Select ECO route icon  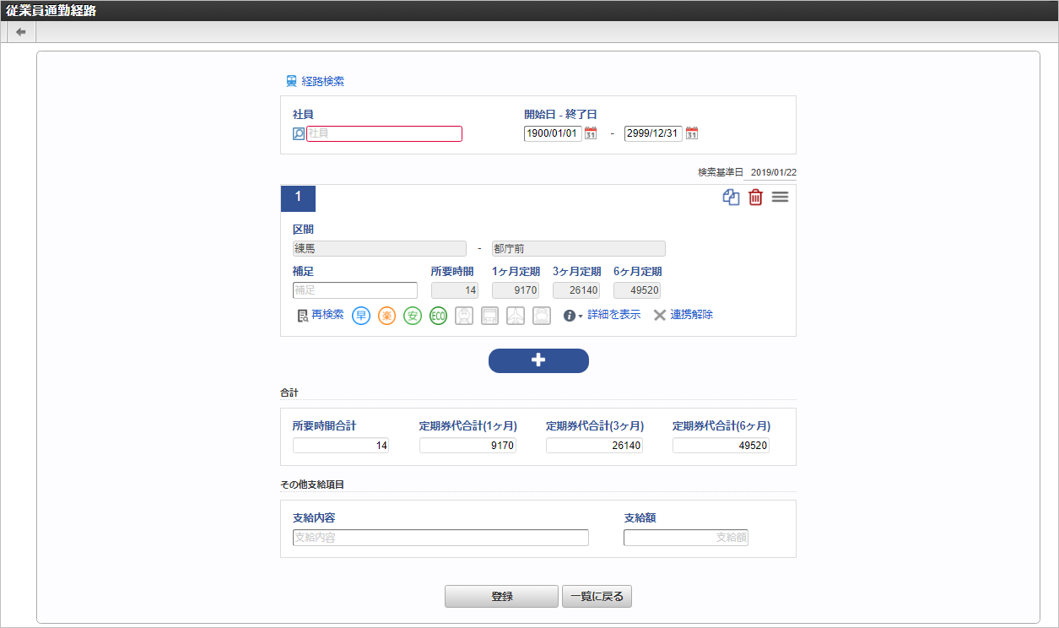(438, 316)
